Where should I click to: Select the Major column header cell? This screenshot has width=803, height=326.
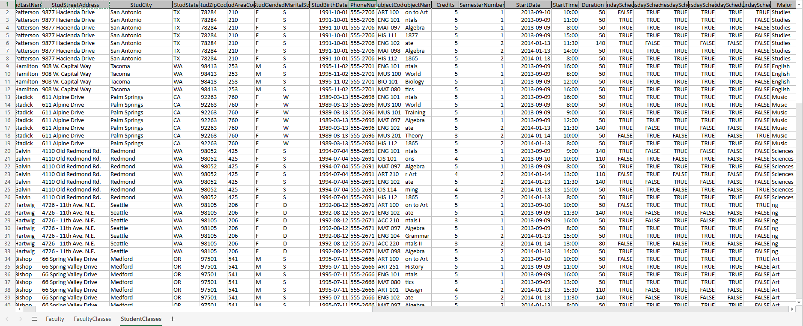pos(784,5)
